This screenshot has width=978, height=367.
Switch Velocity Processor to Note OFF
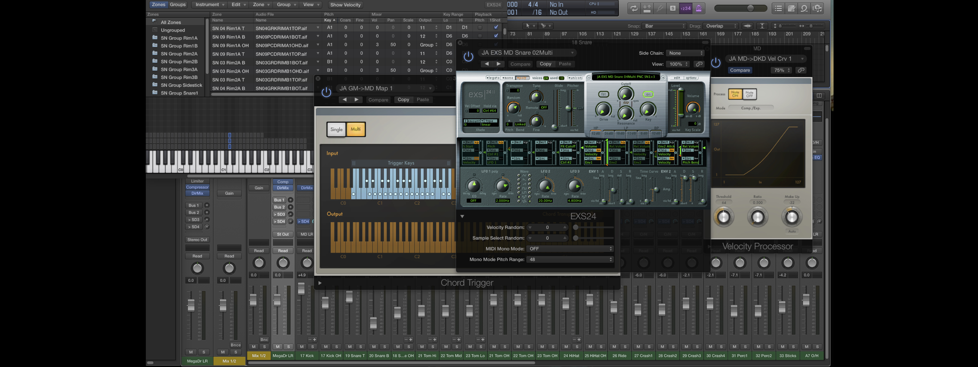click(x=749, y=94)
